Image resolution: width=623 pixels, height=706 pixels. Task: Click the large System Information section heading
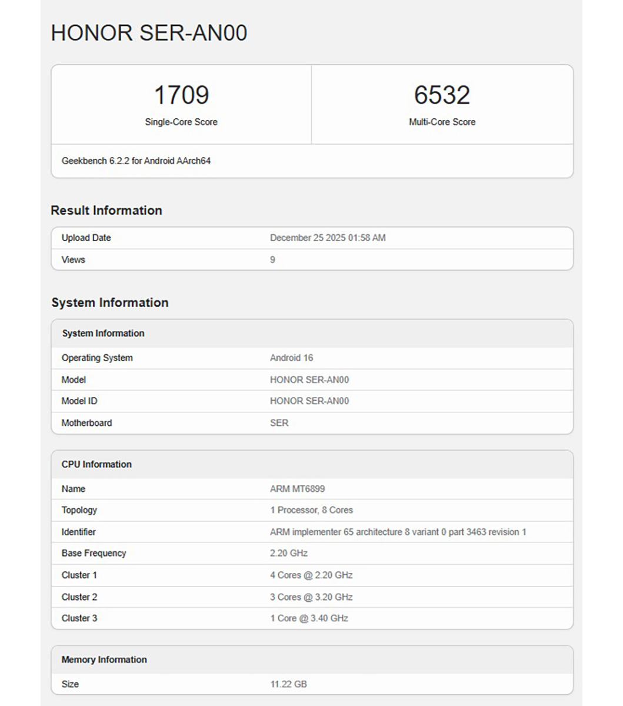tap(110, 302)
